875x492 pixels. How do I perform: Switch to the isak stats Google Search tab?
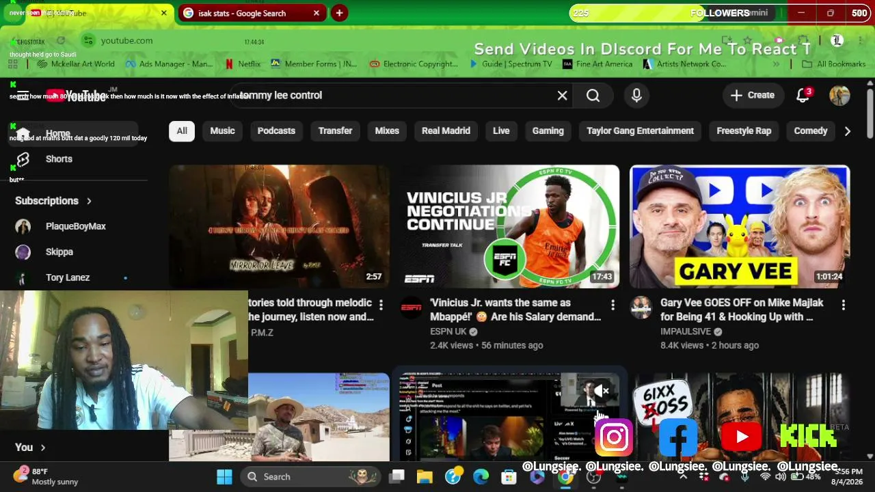(x=252, y=13)
